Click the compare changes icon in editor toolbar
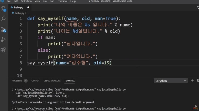The height and width of the screenshot is (111, 199). pyautogui.click(x=198, y=7)
